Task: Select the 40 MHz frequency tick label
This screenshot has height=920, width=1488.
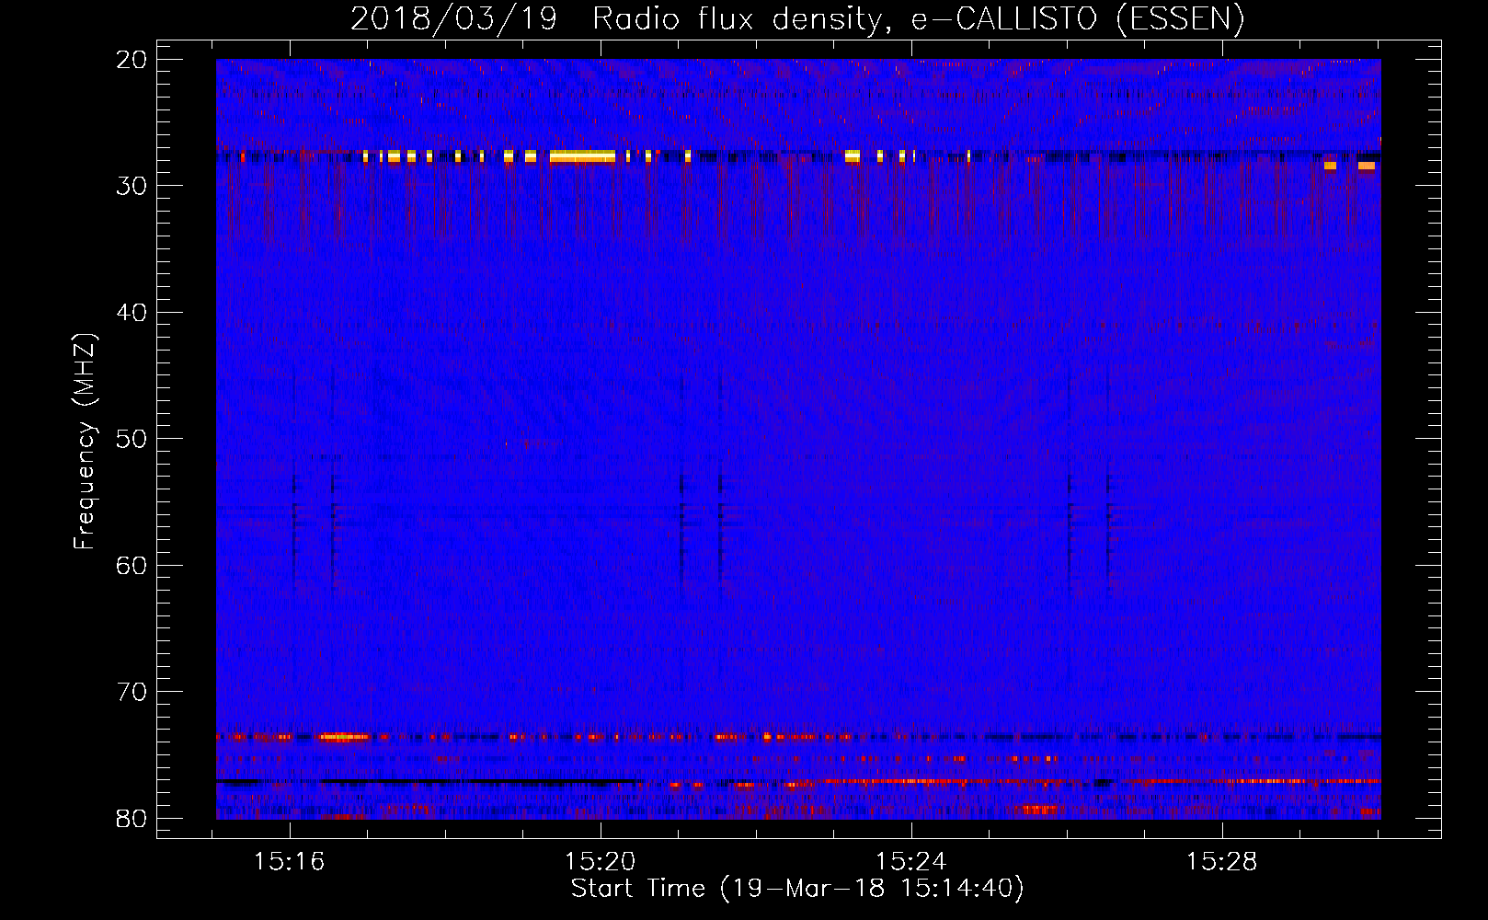Action: pyautogui.click(x=132, y=313)
